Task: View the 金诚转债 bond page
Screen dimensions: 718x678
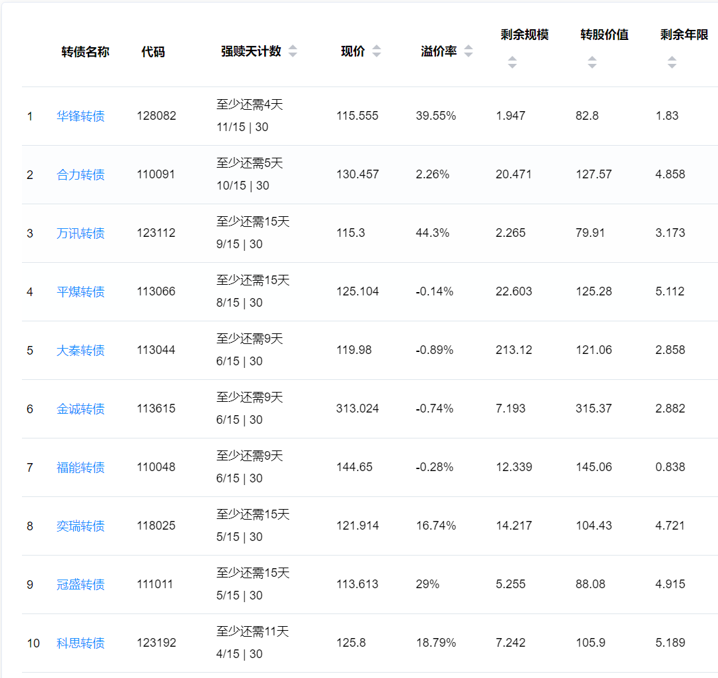Action: [x=81, y=409]
